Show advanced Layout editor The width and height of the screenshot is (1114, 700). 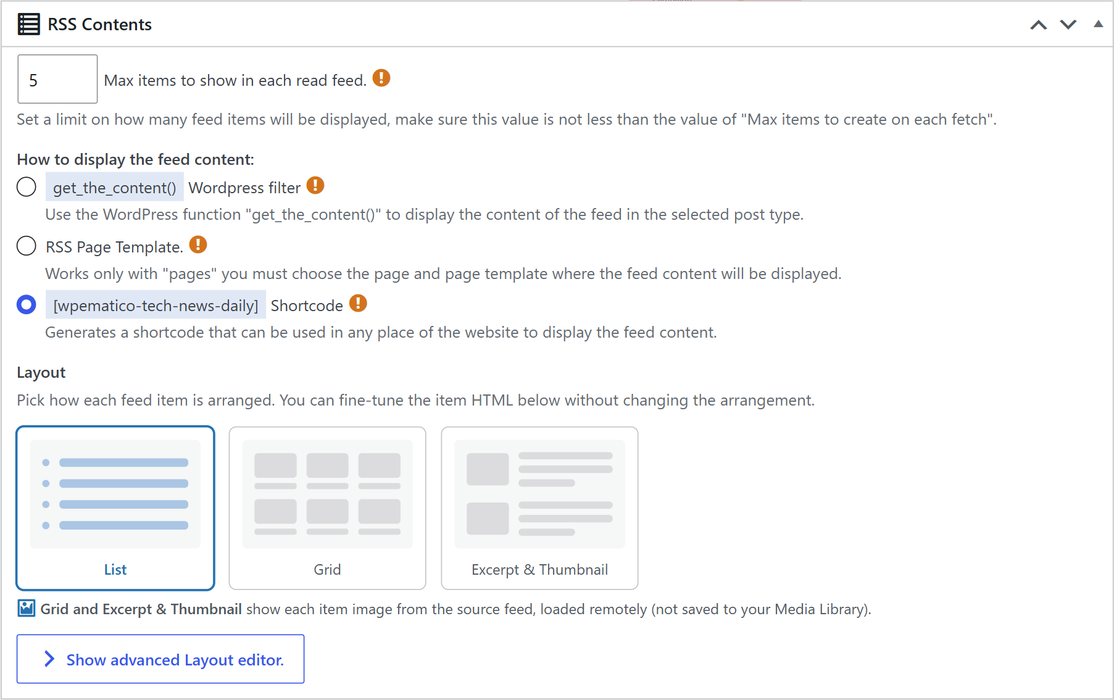click(160, 659)
